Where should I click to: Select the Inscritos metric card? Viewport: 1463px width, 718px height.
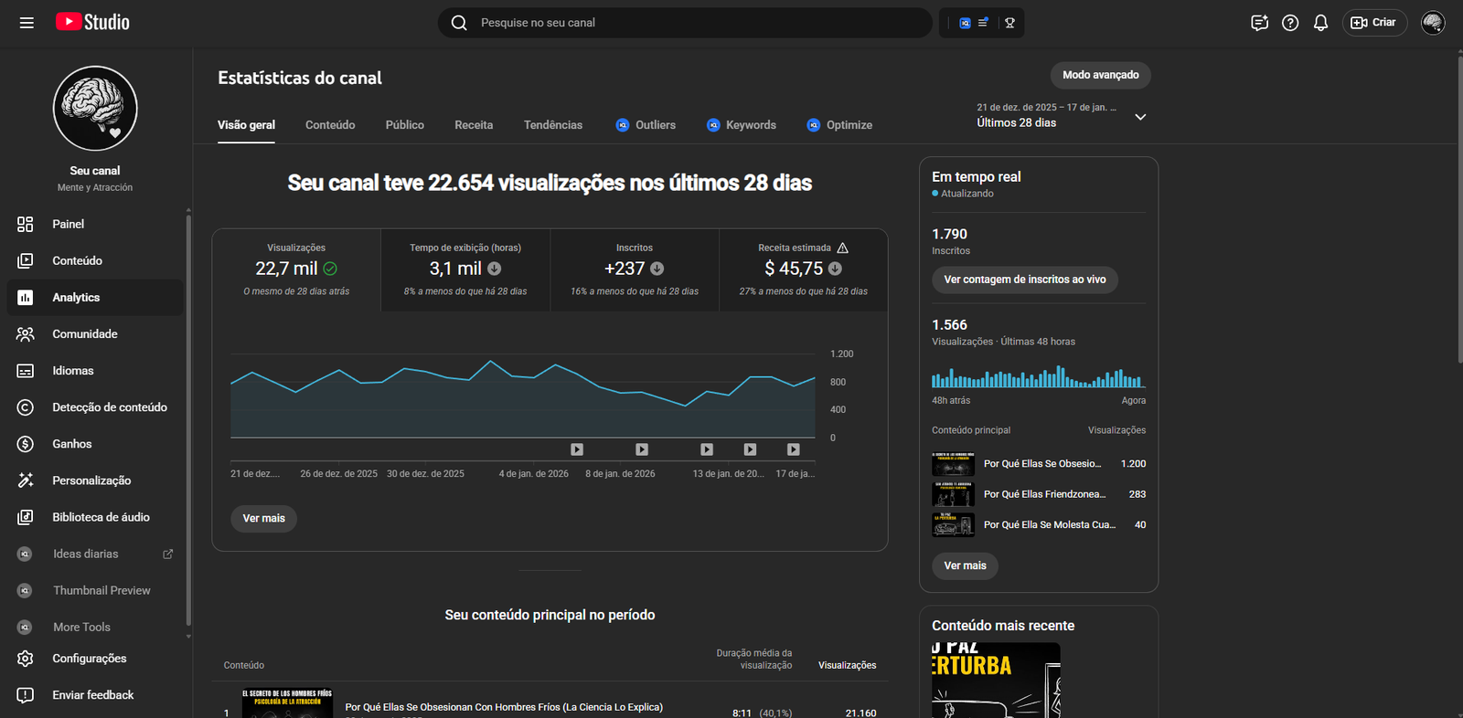[x=634, y=269]
